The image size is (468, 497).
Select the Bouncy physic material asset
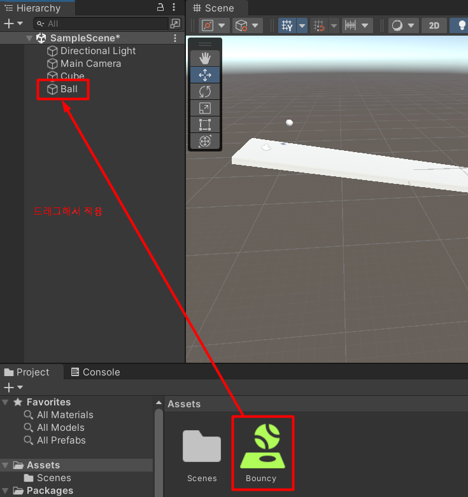(262, 453)
